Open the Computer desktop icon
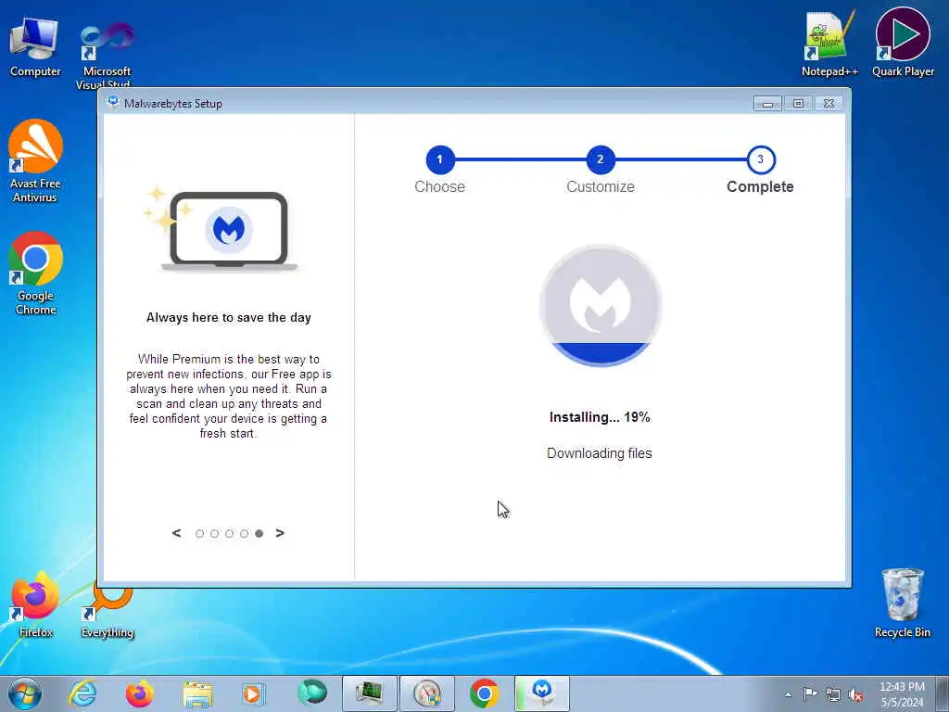Screen dimensions: 949x712 click(34, 48)
